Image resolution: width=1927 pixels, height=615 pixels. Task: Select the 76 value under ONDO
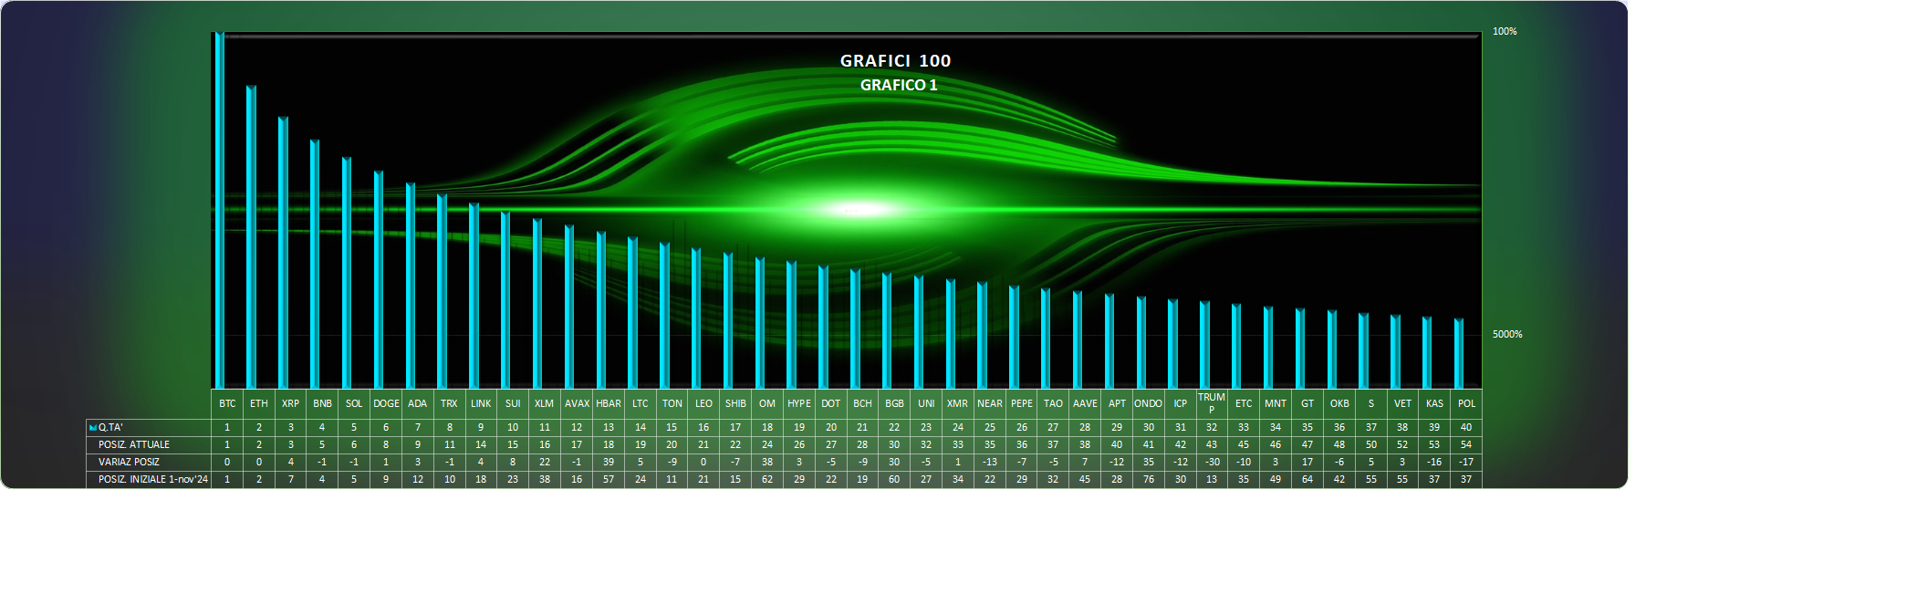(1148, 479)
